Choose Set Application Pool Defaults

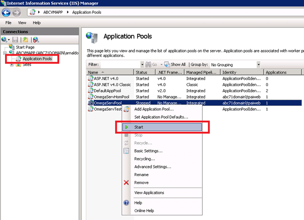[x=162, y=117]
